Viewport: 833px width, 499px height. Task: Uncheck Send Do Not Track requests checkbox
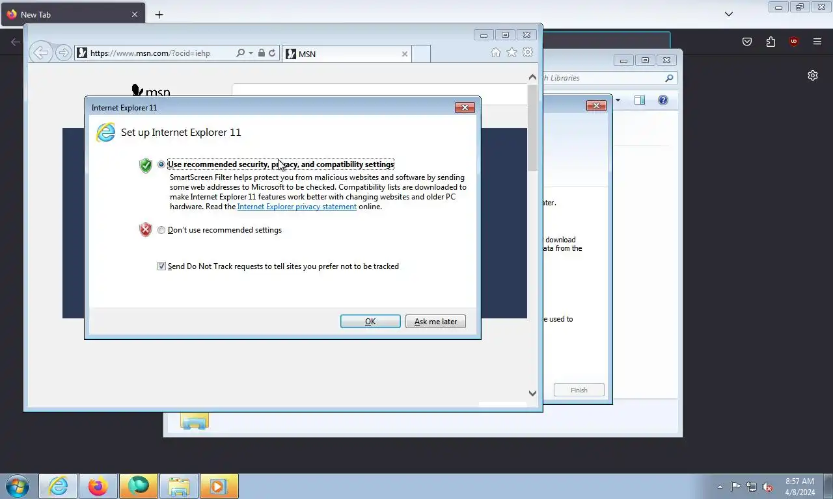point(161,266)
